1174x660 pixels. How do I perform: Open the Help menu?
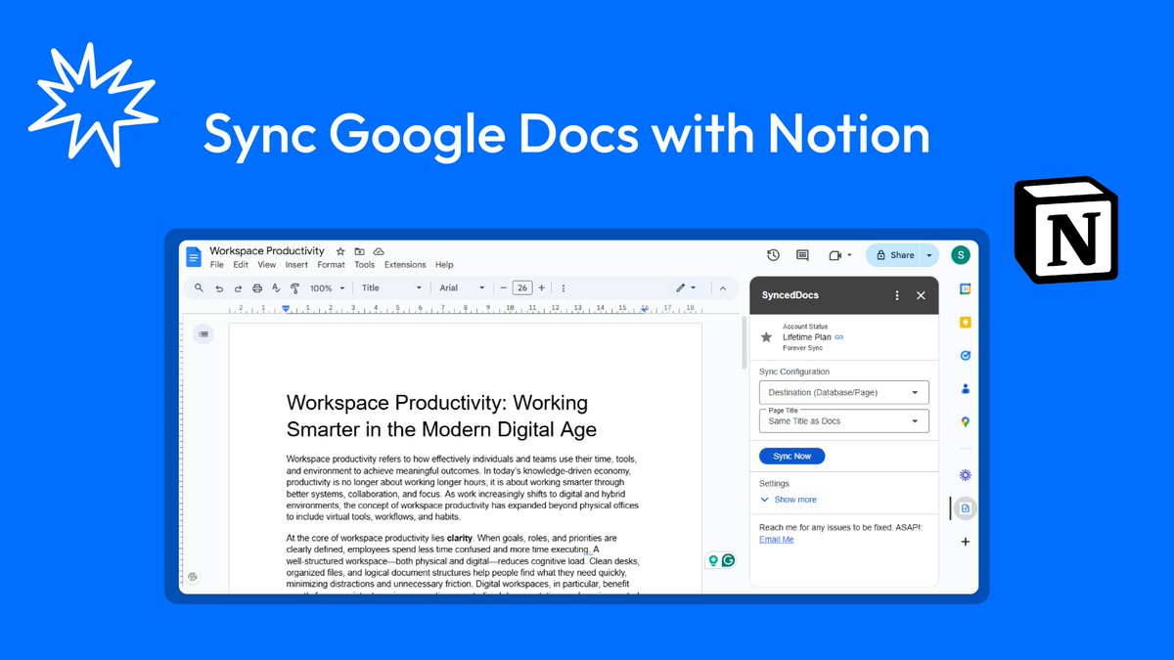pyautogui.click(x=444, y=265)
